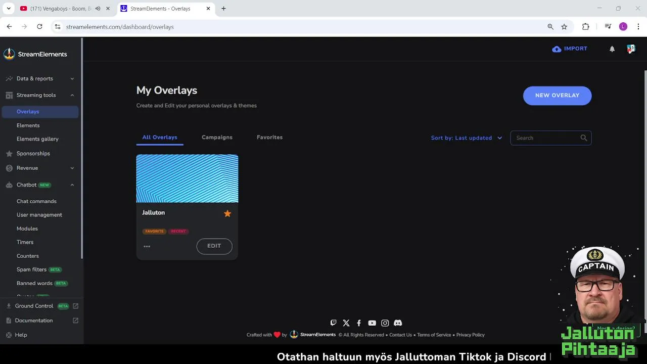Open StreamElements Instagram footer link
Viewport: 647px width, 364px height.
[385, 323]
